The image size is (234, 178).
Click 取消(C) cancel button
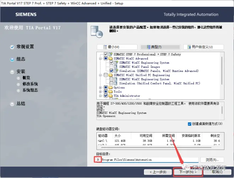217,172
